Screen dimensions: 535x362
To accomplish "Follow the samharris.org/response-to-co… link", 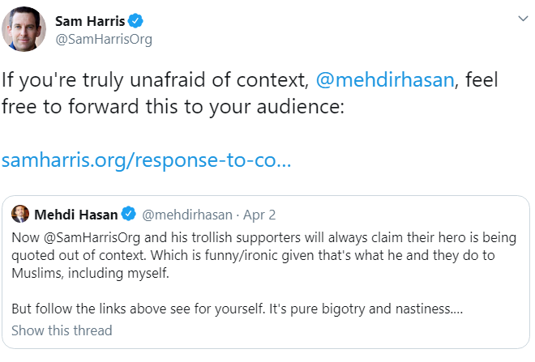I will click(x=146, y=160).
